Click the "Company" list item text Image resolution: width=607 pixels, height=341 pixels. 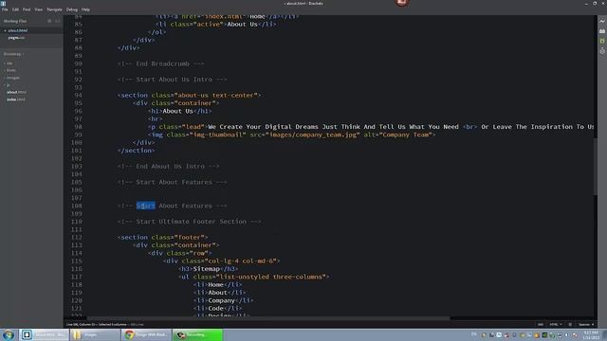pos(221,300)
